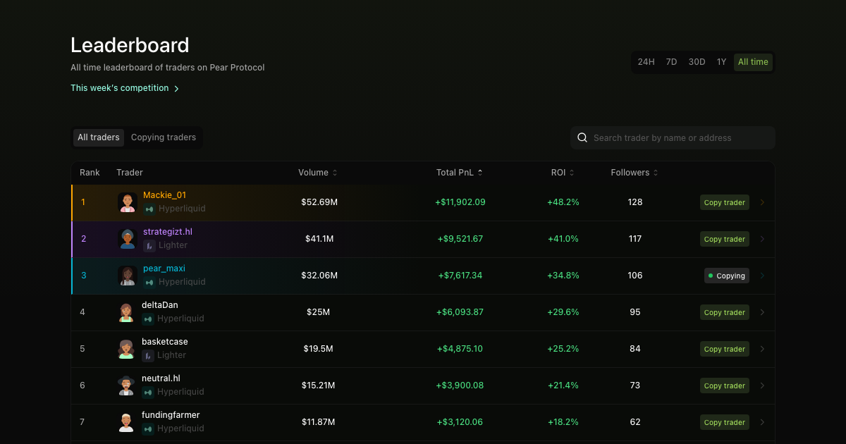The height and width of the screenshot is (444, 846).
Task: Click basketcase's avatar picture
Action: 126,349
